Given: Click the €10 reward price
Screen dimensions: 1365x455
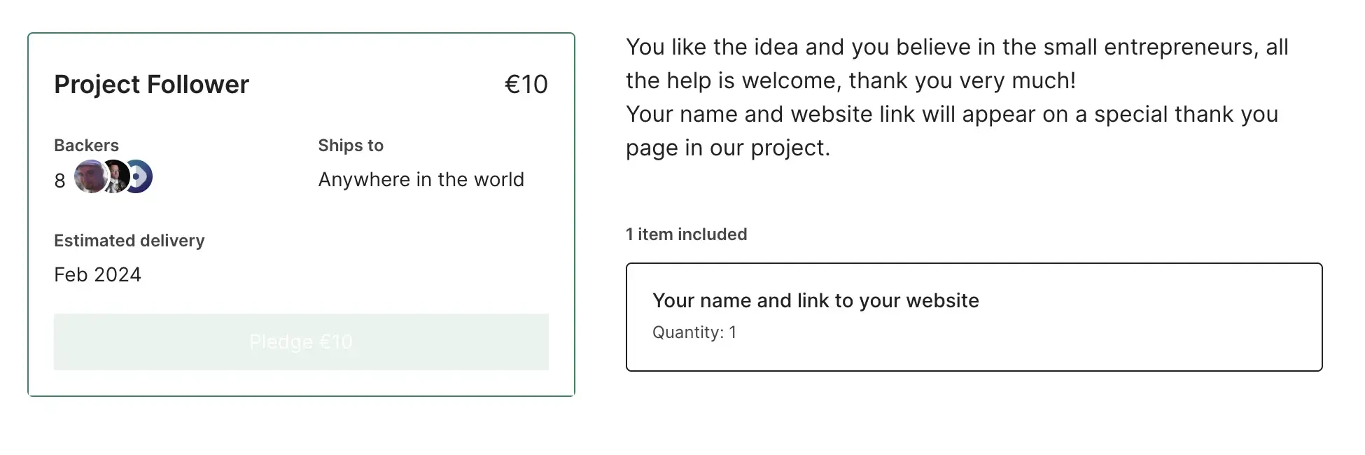Looking at the screenshot, I should [x=526, y=85].
